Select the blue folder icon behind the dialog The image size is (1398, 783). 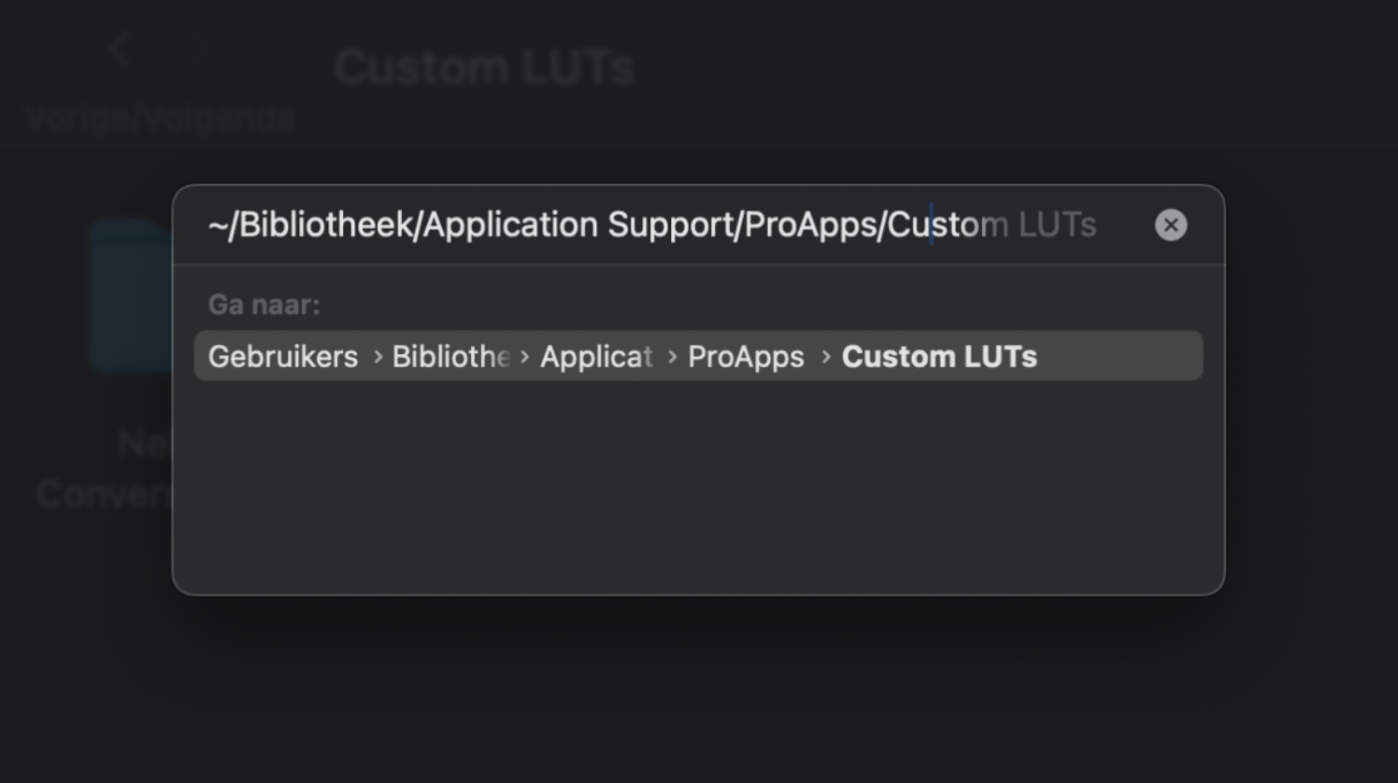(x=132, y=296)
